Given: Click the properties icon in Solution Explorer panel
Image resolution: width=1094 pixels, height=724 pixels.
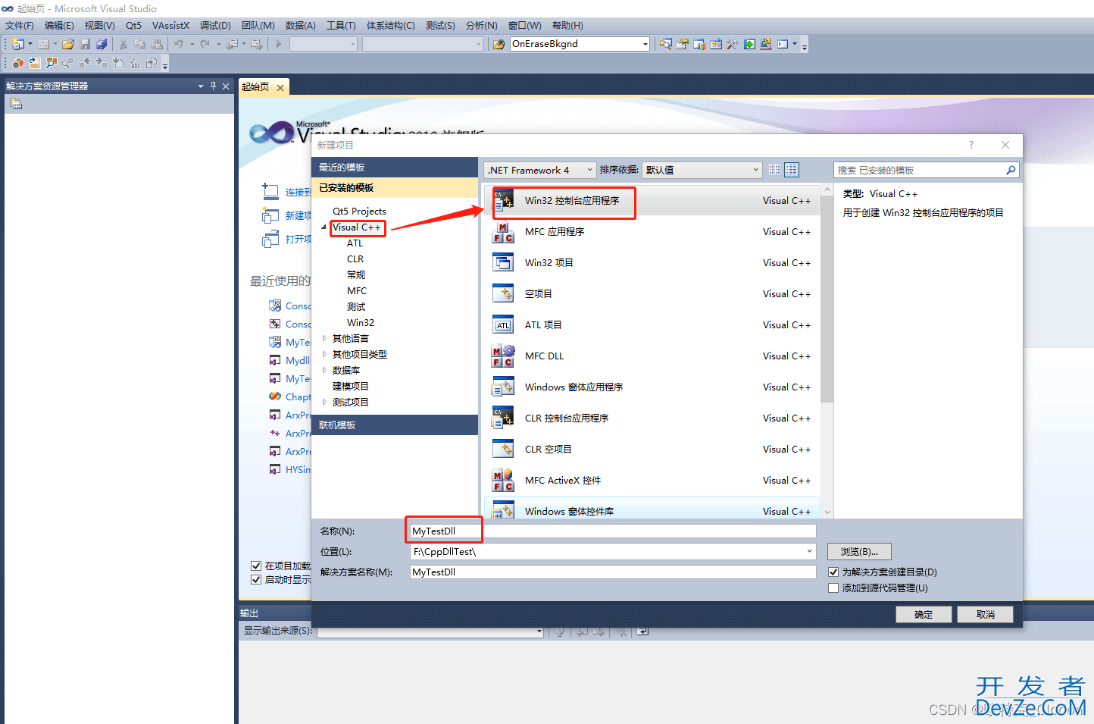Looking at the screenshot, I should 16,104.
